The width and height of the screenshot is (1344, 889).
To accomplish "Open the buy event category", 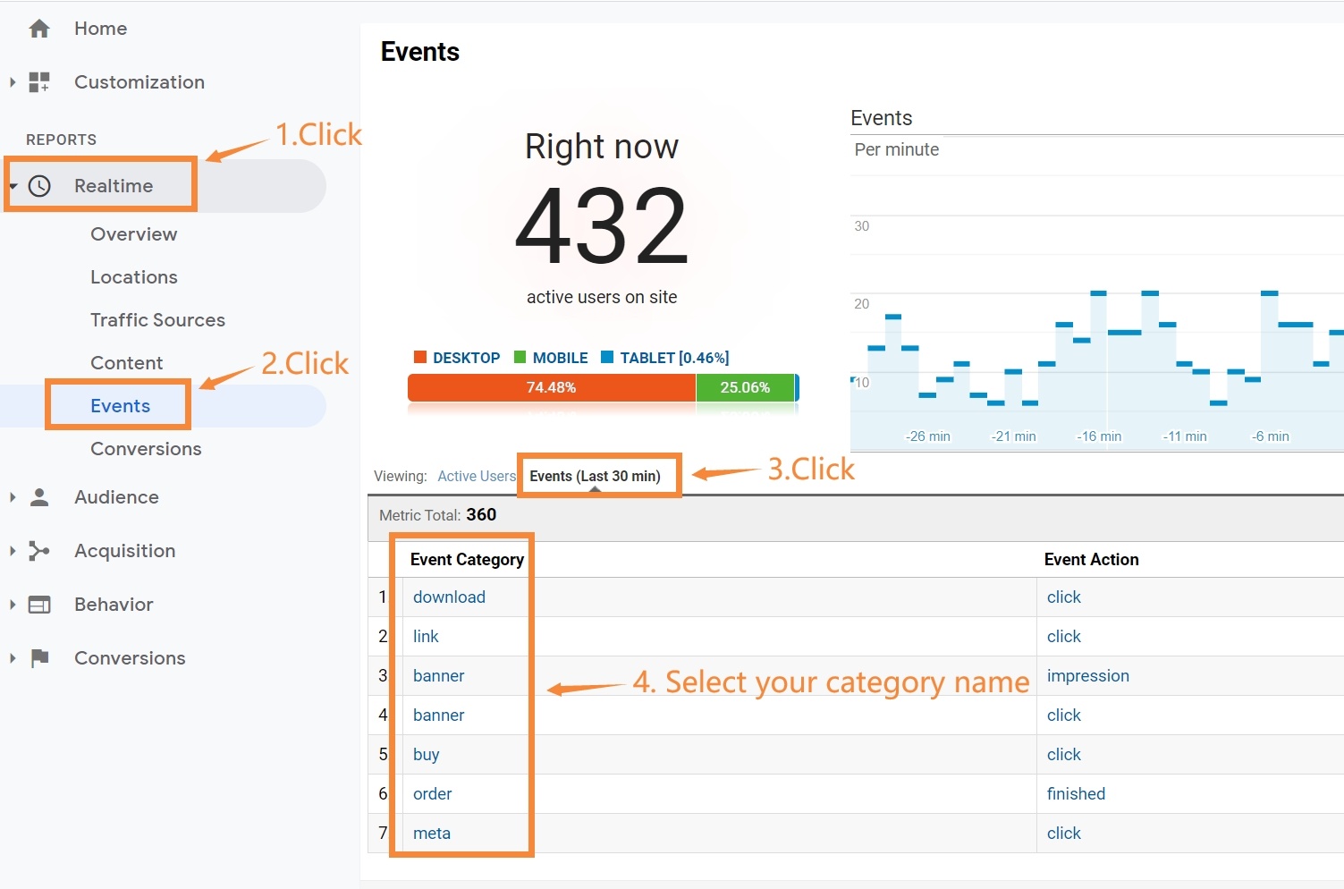I will pos(426,755).
